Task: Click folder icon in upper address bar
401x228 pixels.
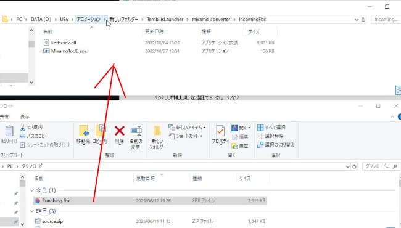Action: [5, 19]
